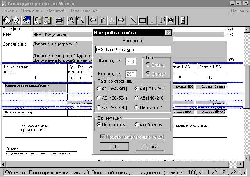
Task: Click the move left arrow icon
Action: point(93,20)
